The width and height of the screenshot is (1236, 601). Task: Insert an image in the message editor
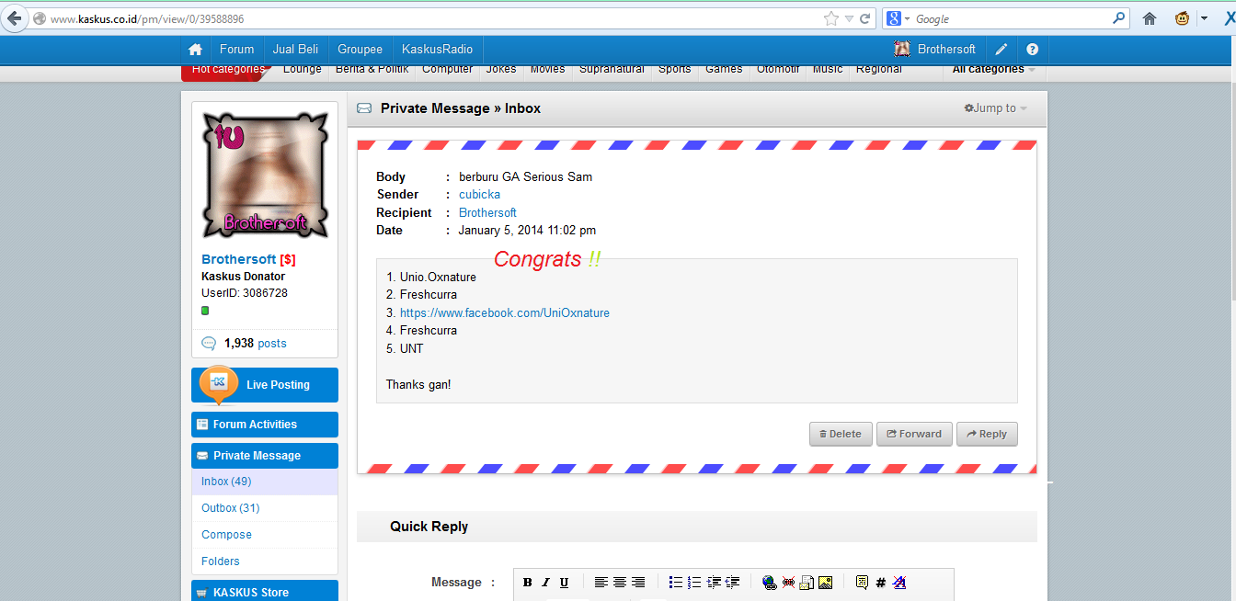point(825,583)
